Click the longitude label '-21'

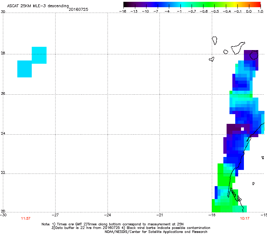coord(159,215)
